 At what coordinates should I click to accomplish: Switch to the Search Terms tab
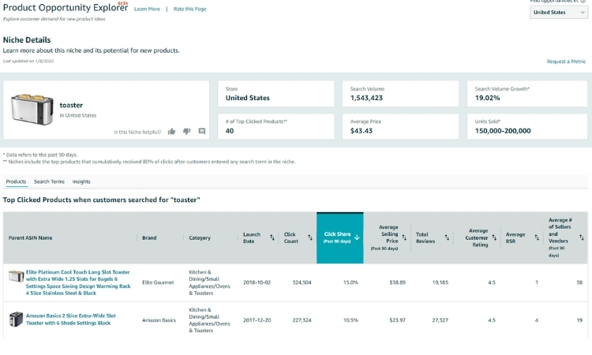[49, 181]
